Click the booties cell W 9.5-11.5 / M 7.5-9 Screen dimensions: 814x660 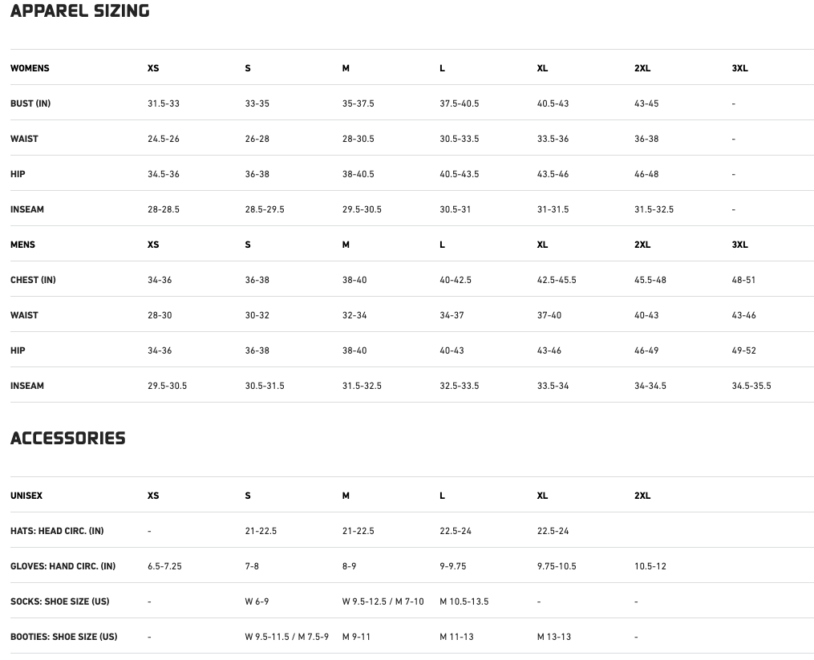(287, 637)
